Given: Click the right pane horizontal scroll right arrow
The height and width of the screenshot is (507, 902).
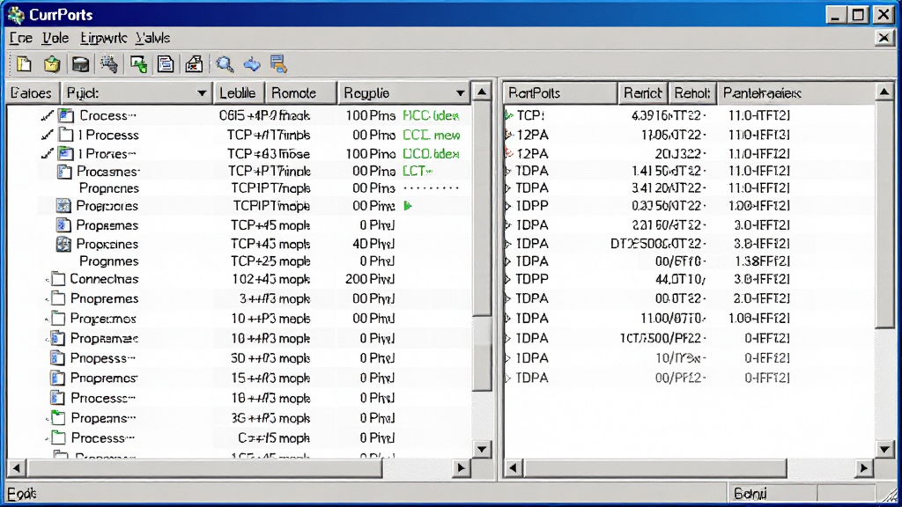Looking at the screenshot, I should [x=863, y=468].
